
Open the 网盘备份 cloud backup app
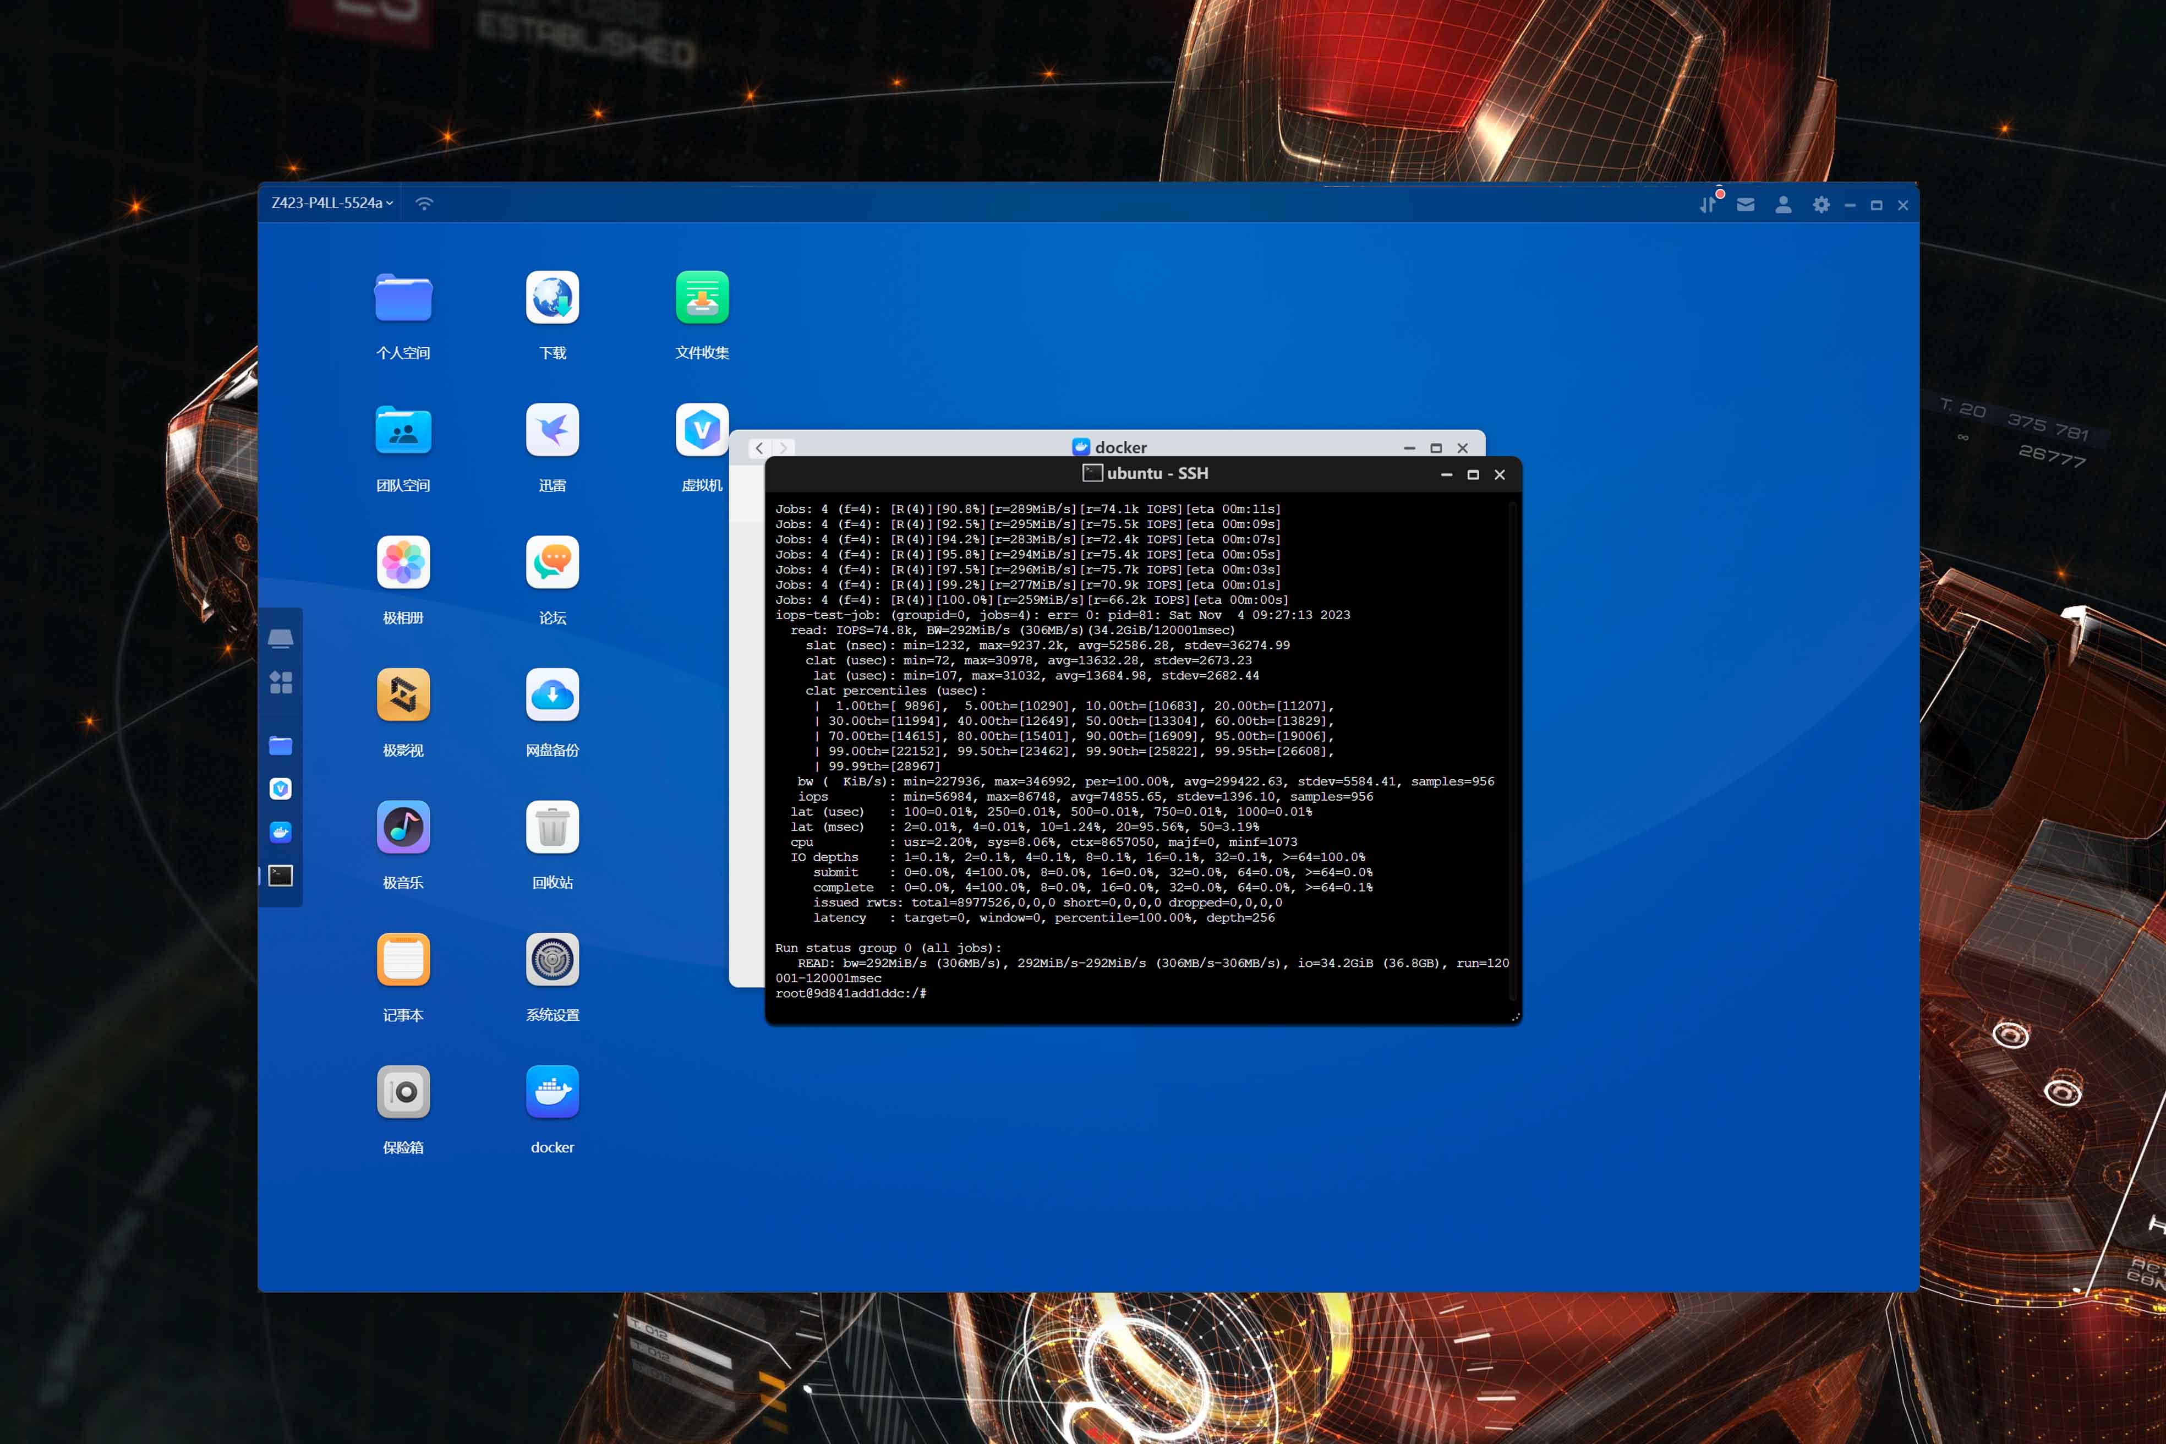(x=553, y=694)
